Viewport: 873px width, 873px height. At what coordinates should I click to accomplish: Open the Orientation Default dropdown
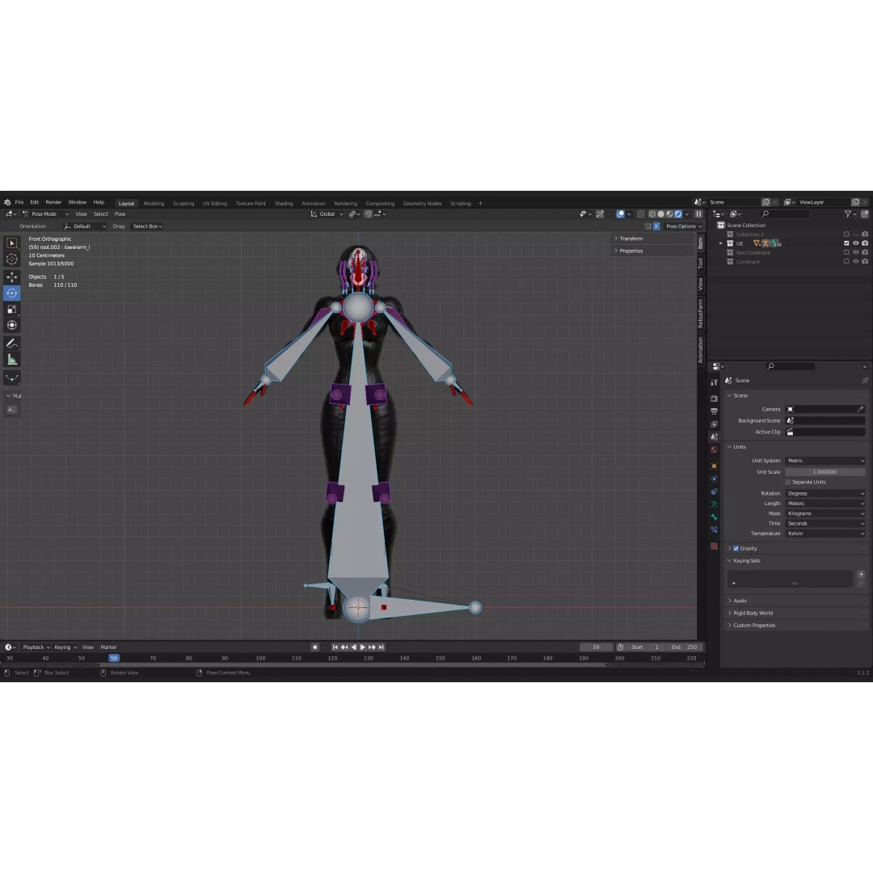pos(85,226)
